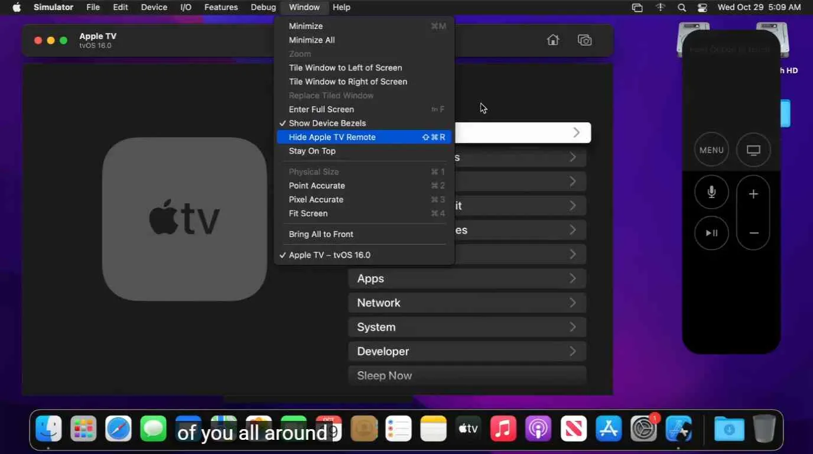The width and height of the screenshot is (813, 454).
Task: Decrease volume with the remote minus button
Action: point(753,233)
